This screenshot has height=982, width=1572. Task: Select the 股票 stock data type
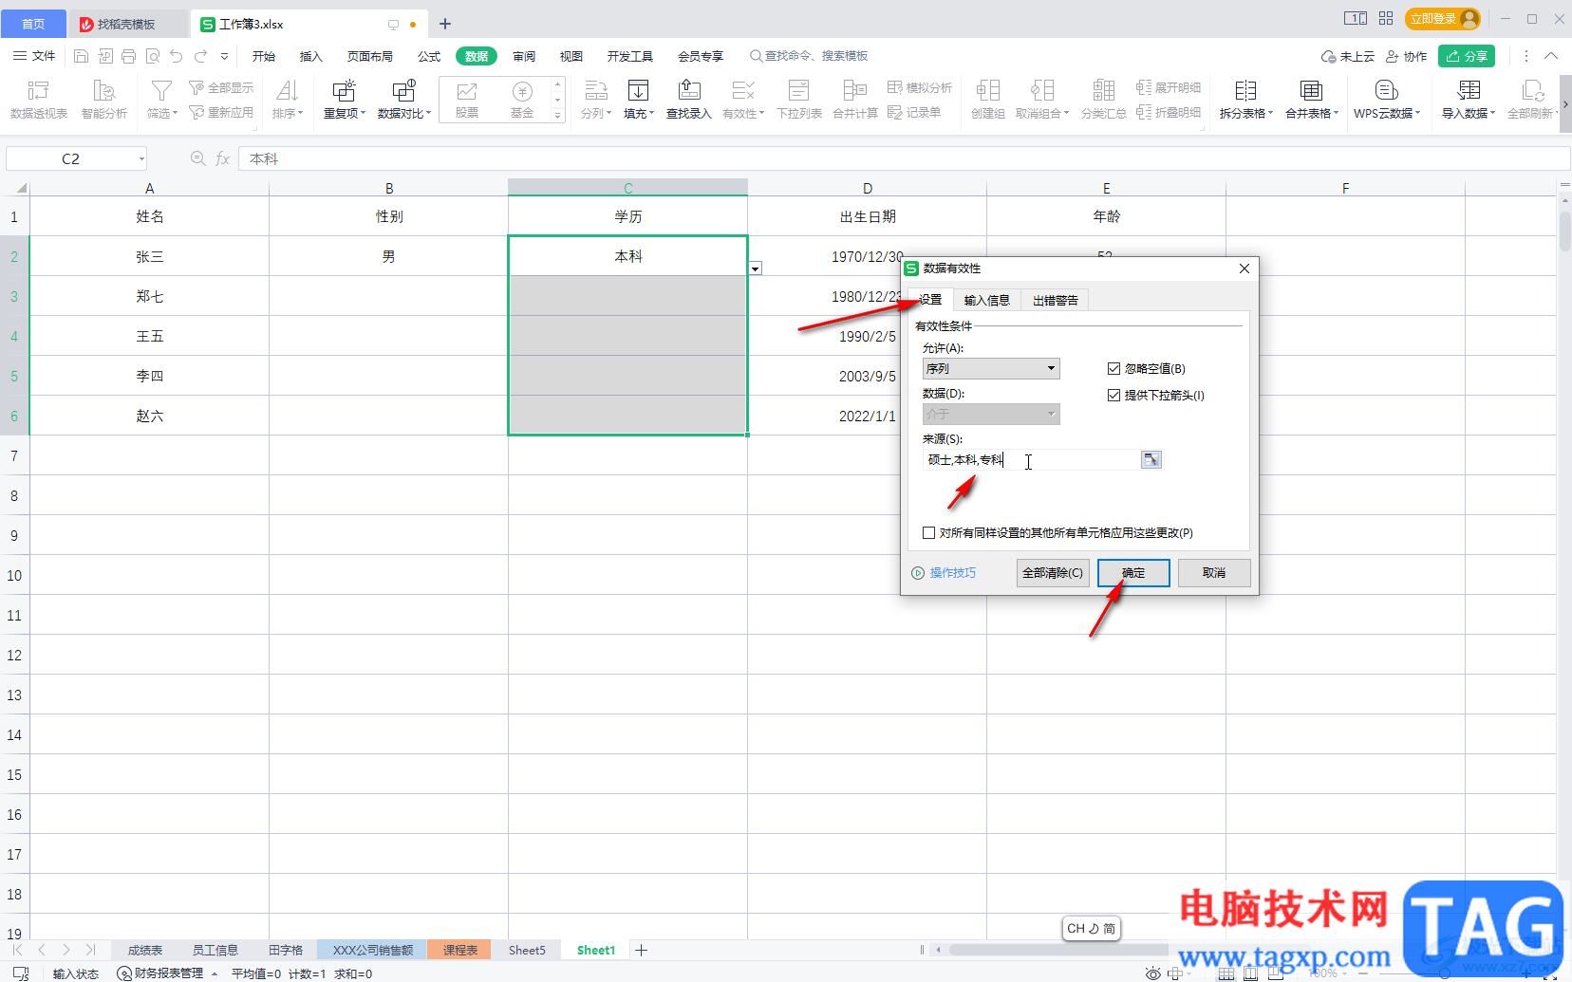click(x=466, y=100)
